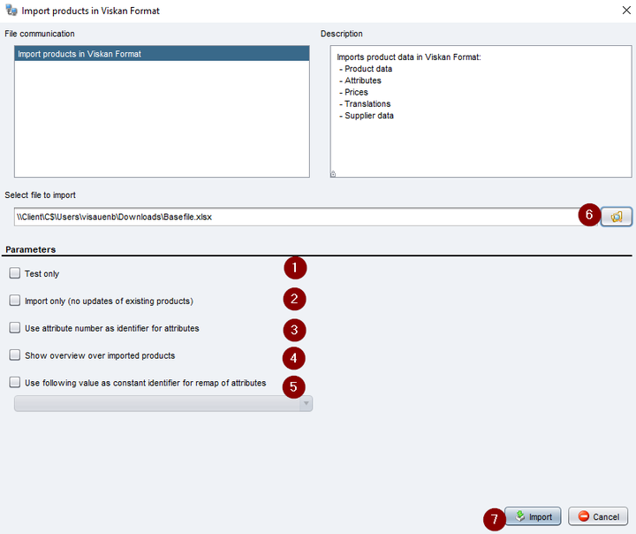Click the Basefile.xlsx file path field
This screenshot has width=636, height=534.
[x=300, y=217]
